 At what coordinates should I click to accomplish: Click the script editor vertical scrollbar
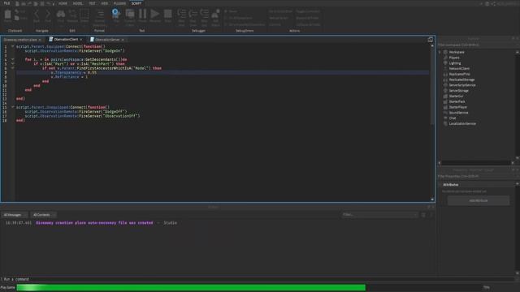[x=432, y=86]
